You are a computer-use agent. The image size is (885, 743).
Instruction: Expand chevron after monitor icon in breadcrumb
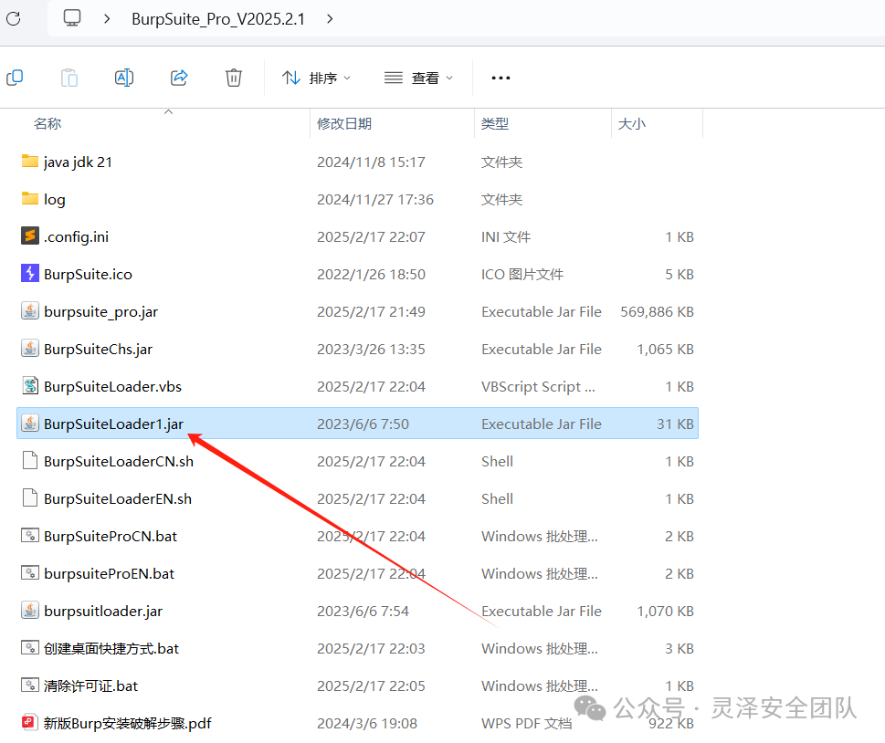pos(107,18)
